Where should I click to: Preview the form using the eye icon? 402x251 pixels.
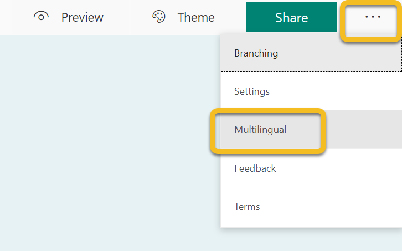coord(42,17)
